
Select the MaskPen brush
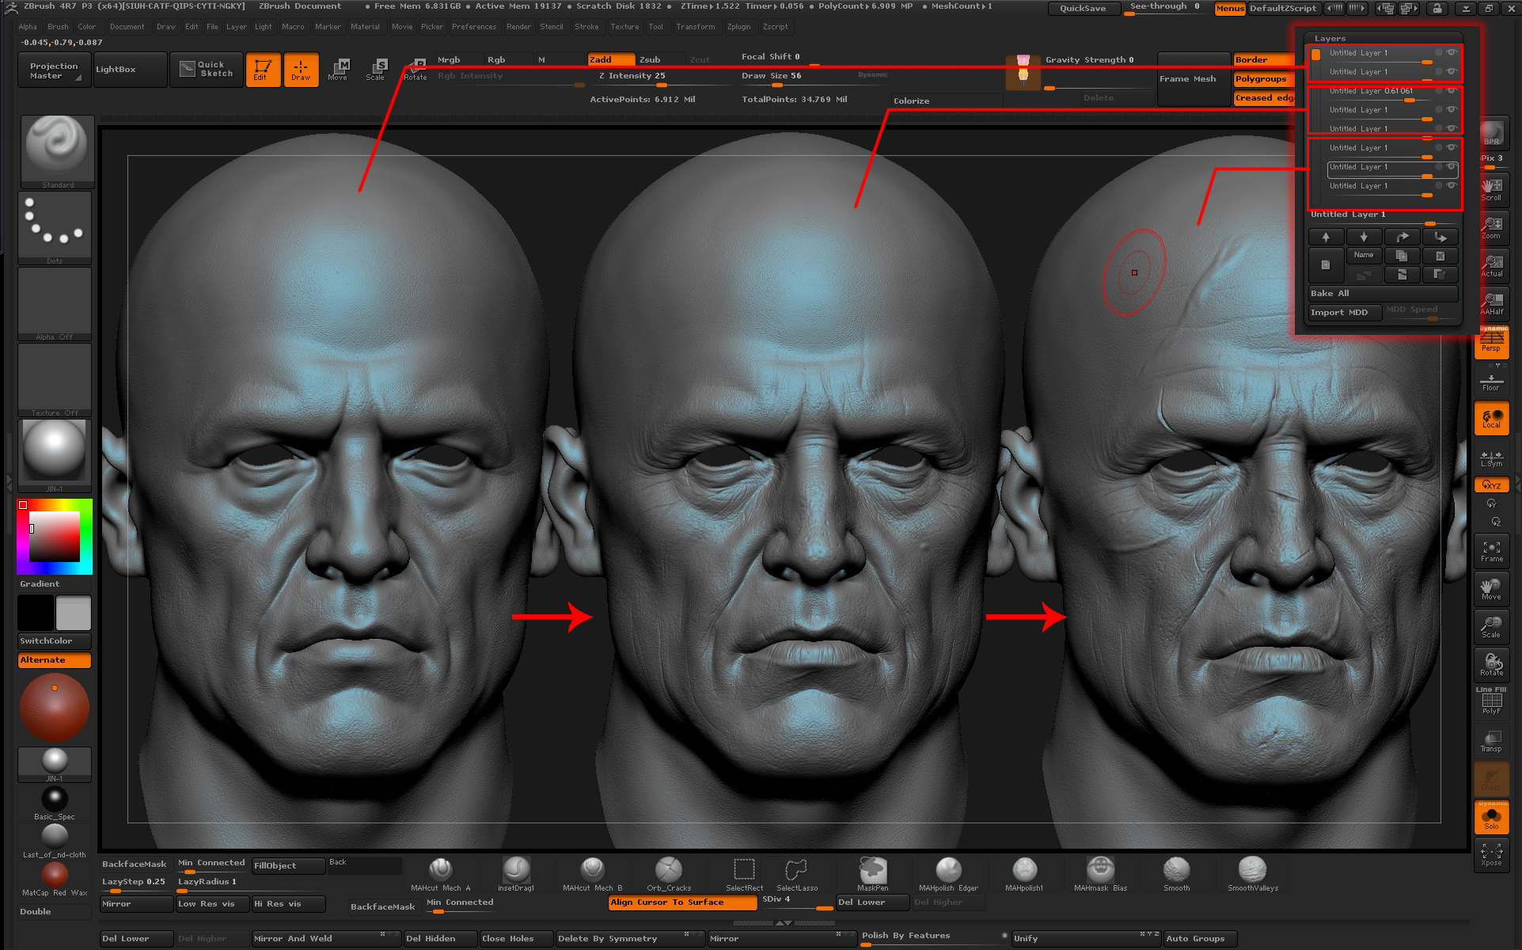point(873,874)
